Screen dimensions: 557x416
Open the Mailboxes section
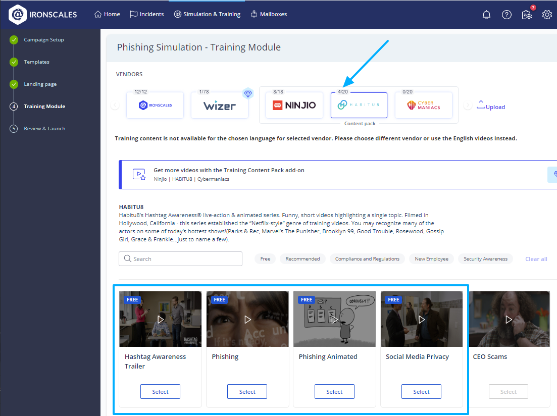[269, 14]
